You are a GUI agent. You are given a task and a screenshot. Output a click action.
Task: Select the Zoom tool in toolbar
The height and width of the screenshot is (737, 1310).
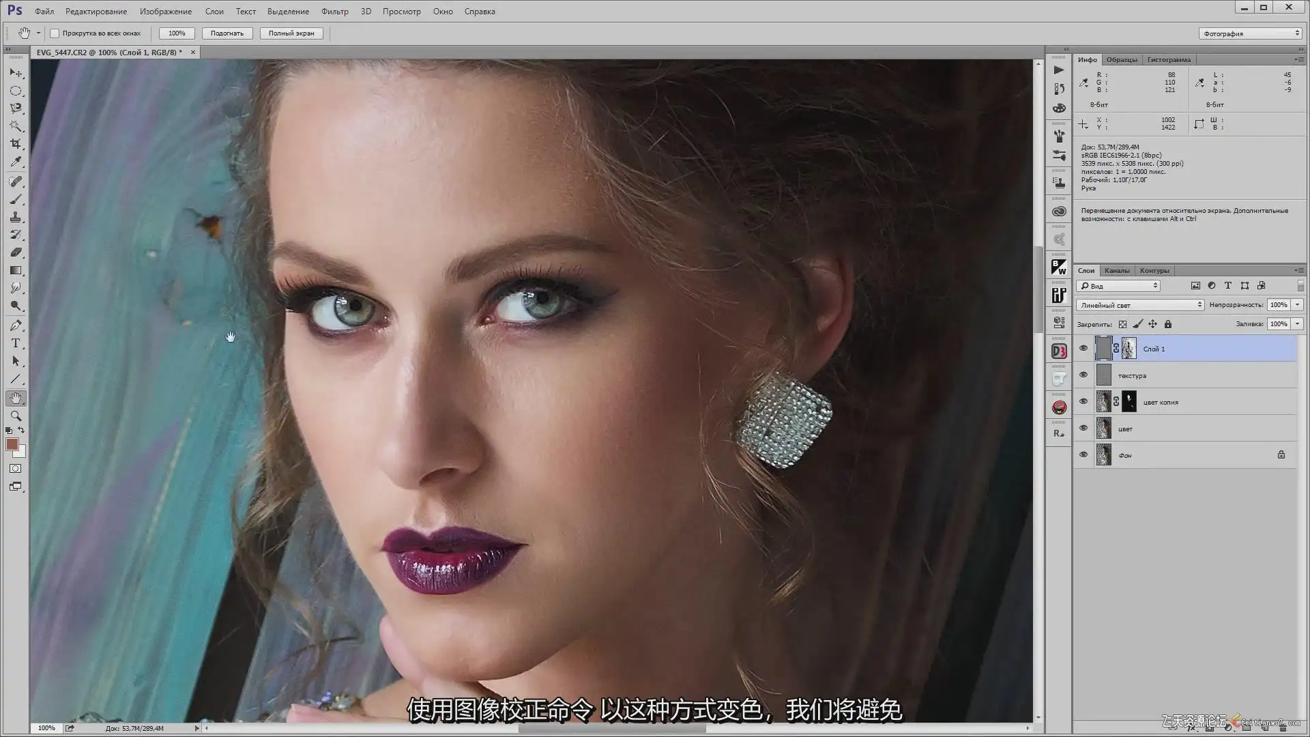point(16,416)
